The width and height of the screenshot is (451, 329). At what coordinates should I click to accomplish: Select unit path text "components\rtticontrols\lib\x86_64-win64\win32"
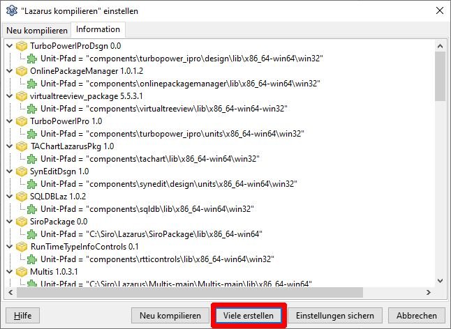180,259
